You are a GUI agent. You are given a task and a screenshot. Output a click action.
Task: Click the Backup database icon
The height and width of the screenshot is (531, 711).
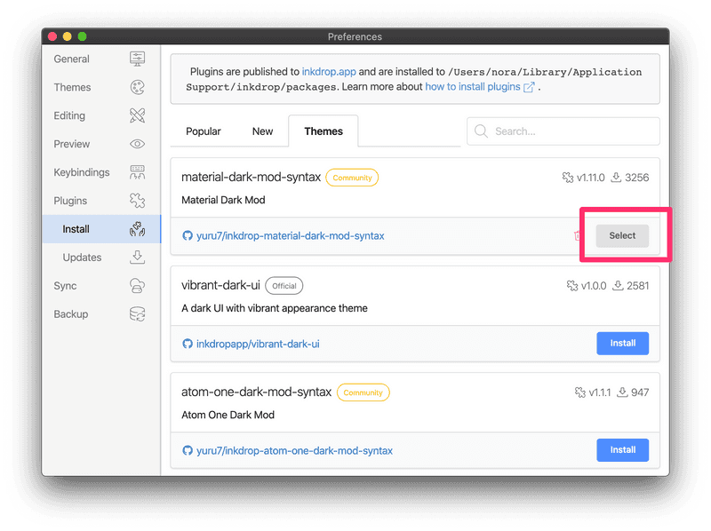(x=137, y=314)
